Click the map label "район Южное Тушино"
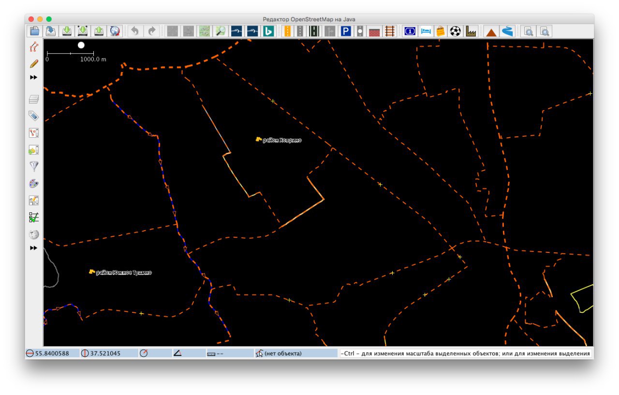 (x=124, y=273)
